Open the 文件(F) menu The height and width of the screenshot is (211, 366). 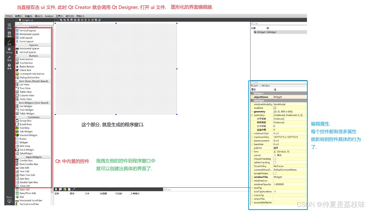click(x=9, y=16)
